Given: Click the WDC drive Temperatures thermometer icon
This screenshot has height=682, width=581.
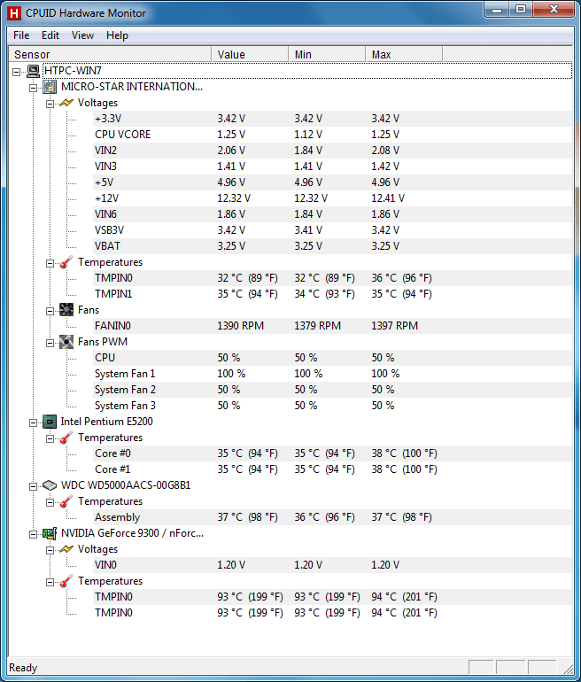Looking at the screenshot, I should click(x=66, y=501).
